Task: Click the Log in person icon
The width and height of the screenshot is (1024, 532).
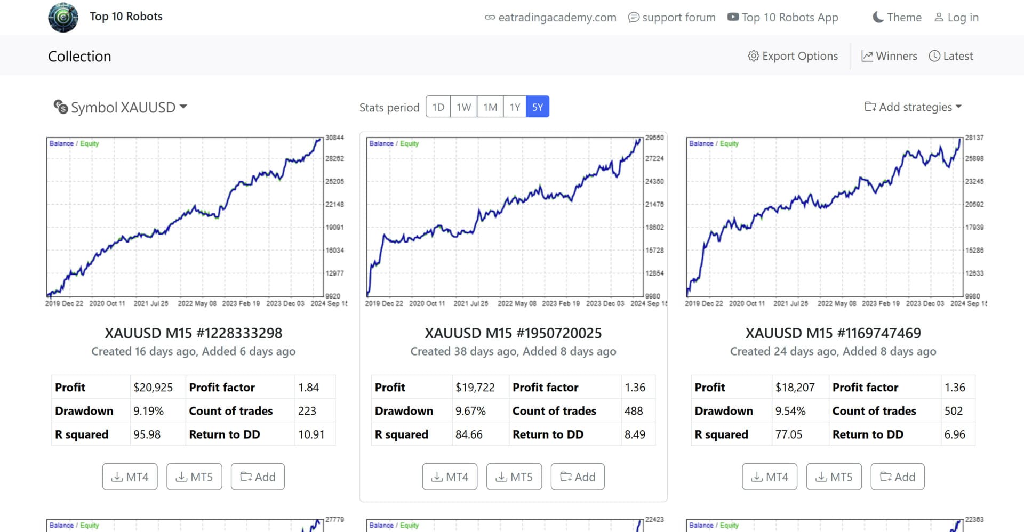Action: pyautogui.click(x=939, y=18)
